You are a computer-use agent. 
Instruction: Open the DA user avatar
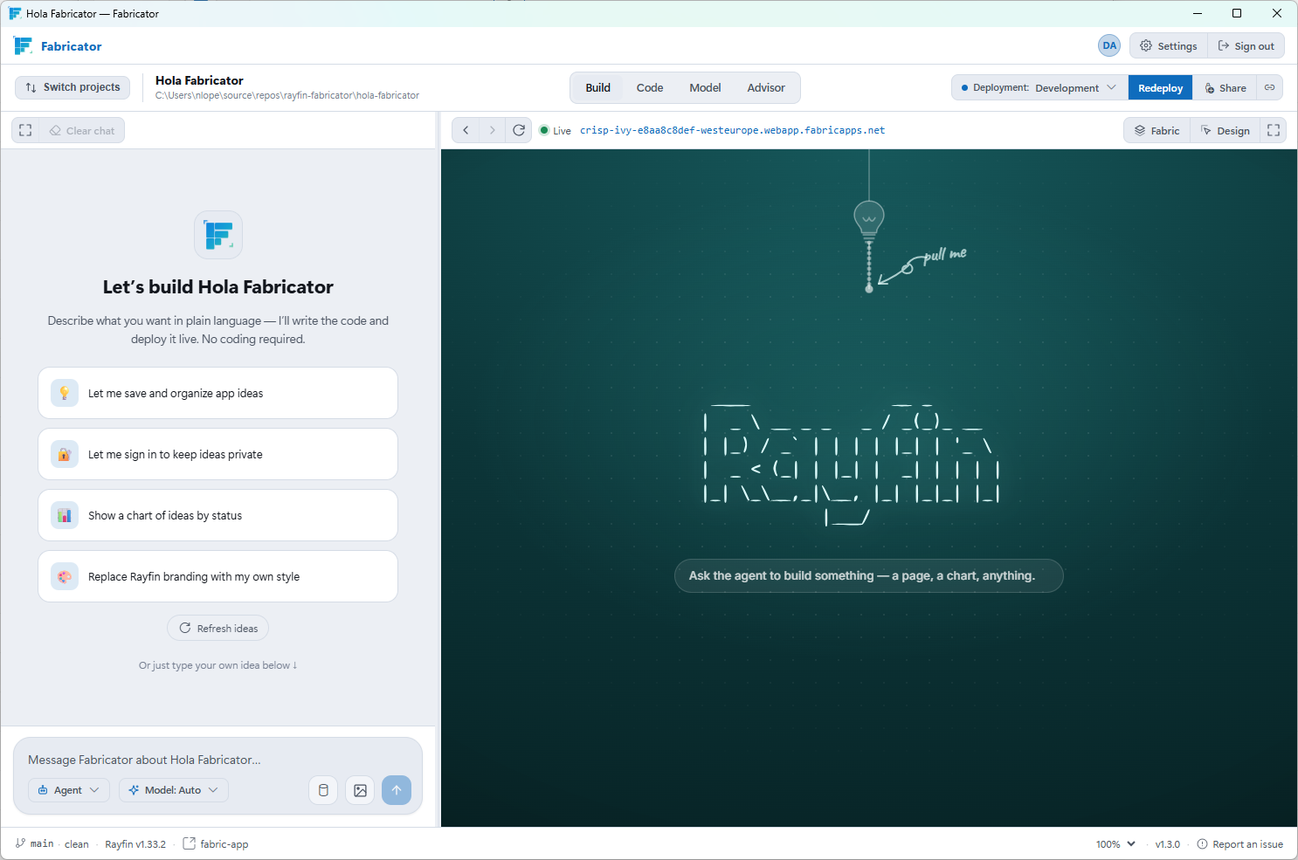pos(1109,45)
